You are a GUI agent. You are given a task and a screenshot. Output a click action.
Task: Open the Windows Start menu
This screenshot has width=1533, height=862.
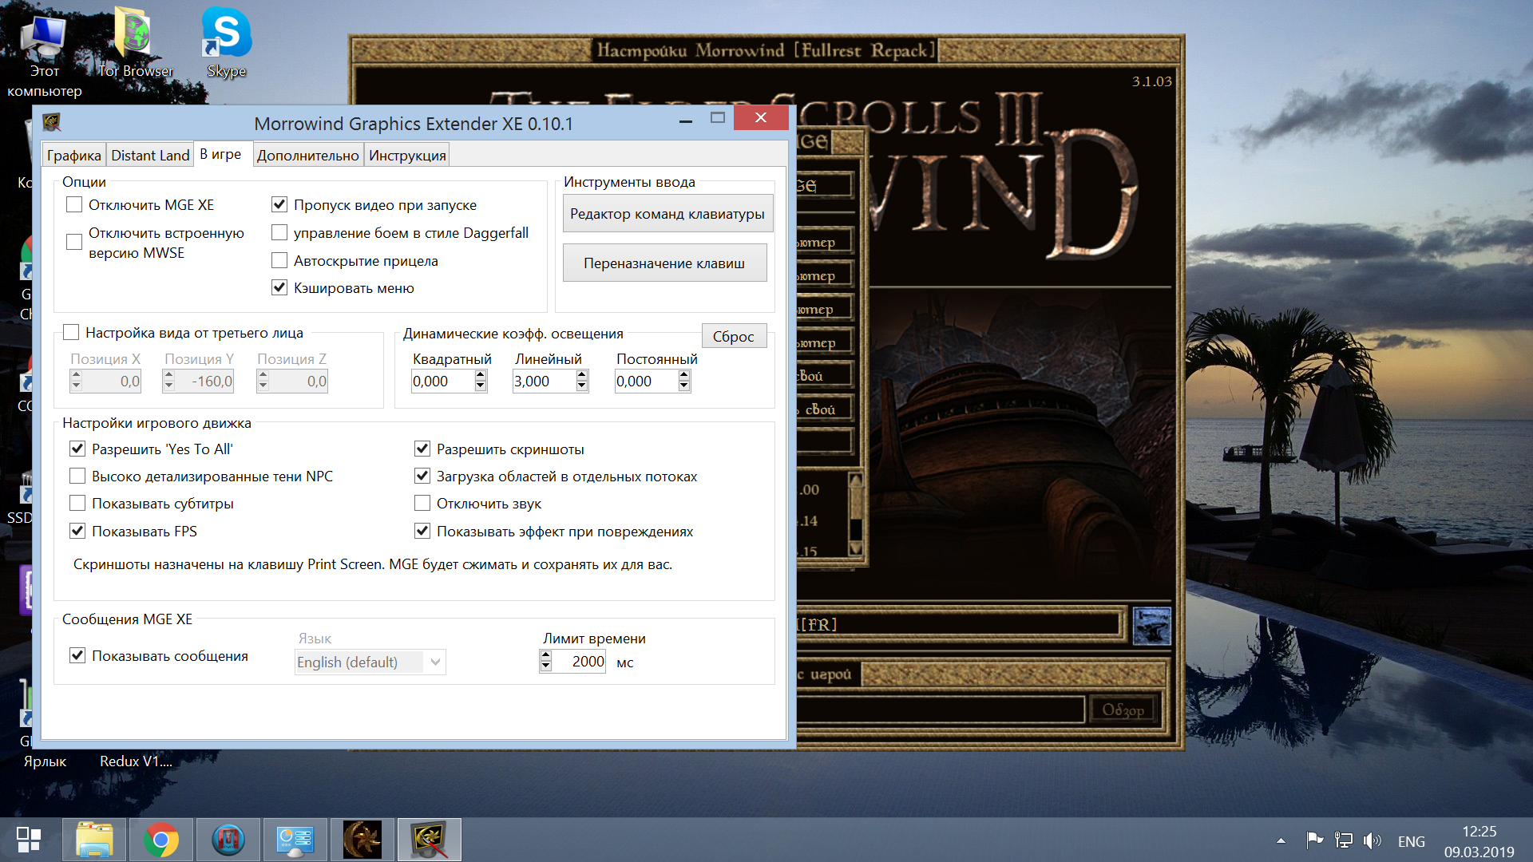click(x=29, y=840)
